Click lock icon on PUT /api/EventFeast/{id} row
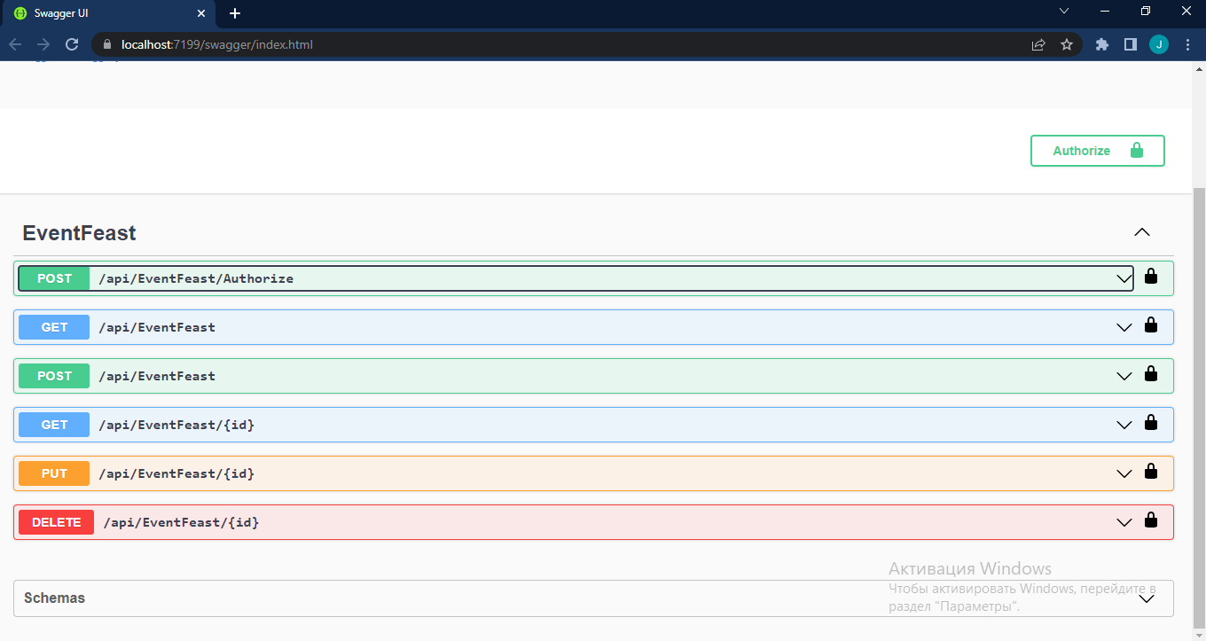Image resolution: width=1206 pixels, height=641 pixels. [1151, 471]
